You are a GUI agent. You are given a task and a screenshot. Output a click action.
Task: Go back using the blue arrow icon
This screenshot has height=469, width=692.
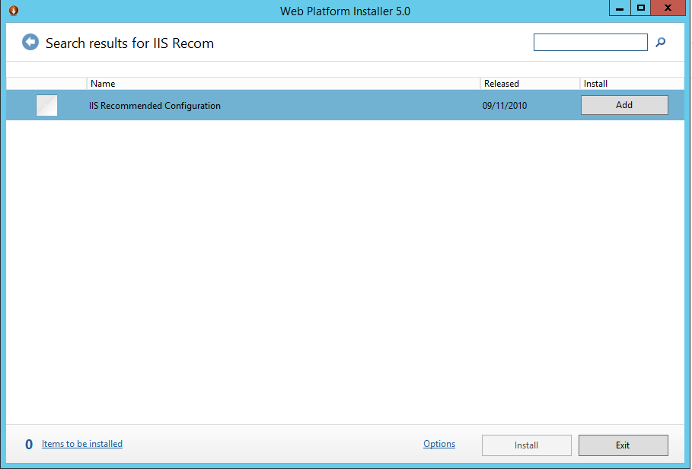(30, 43)
